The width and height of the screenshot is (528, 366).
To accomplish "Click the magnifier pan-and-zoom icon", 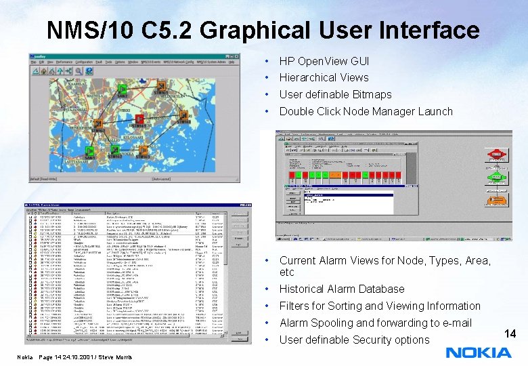I will coord(79,71).
